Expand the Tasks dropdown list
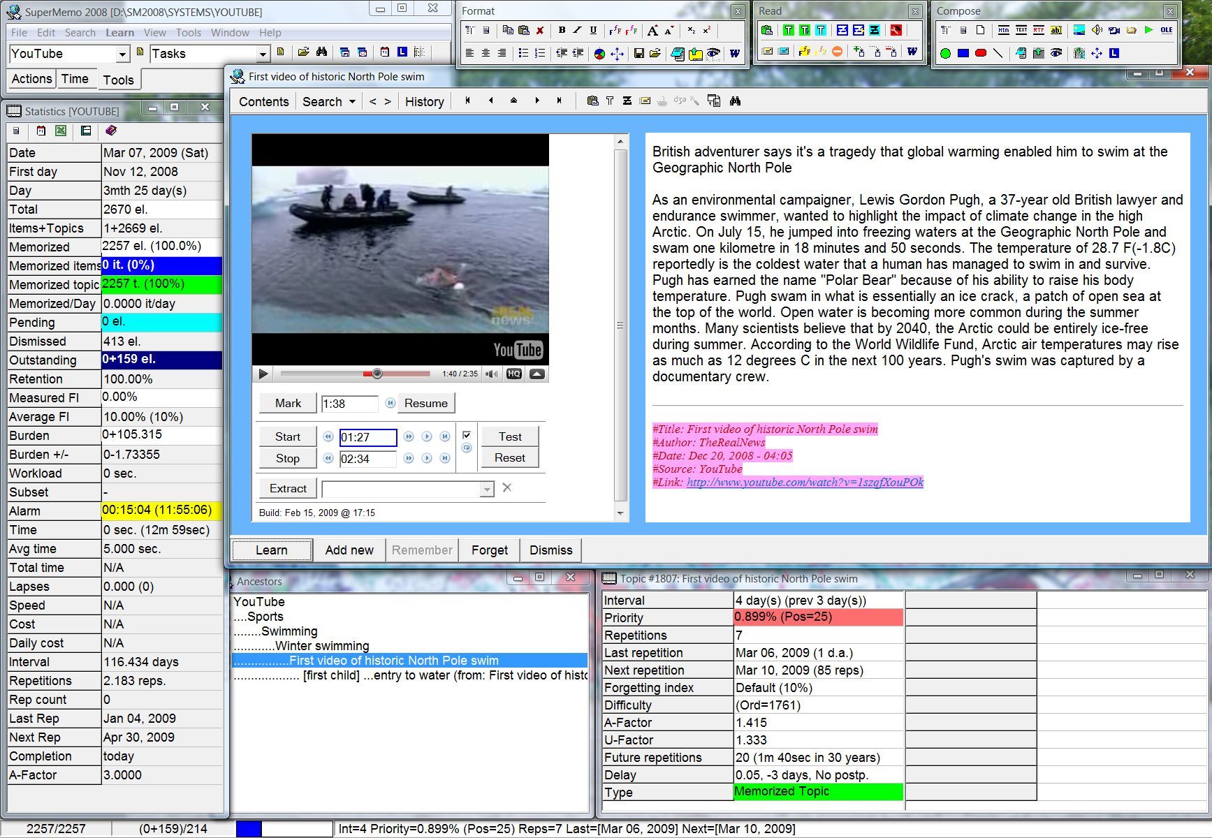 point(263,54)
